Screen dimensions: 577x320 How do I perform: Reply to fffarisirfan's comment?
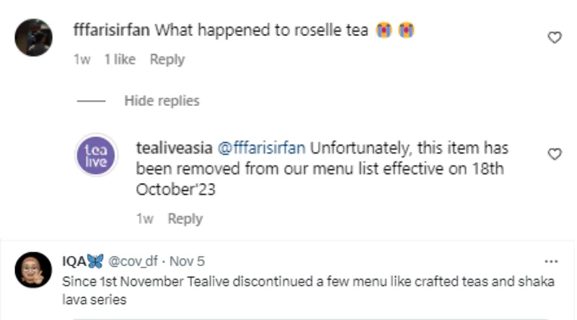tap(167, 60)
